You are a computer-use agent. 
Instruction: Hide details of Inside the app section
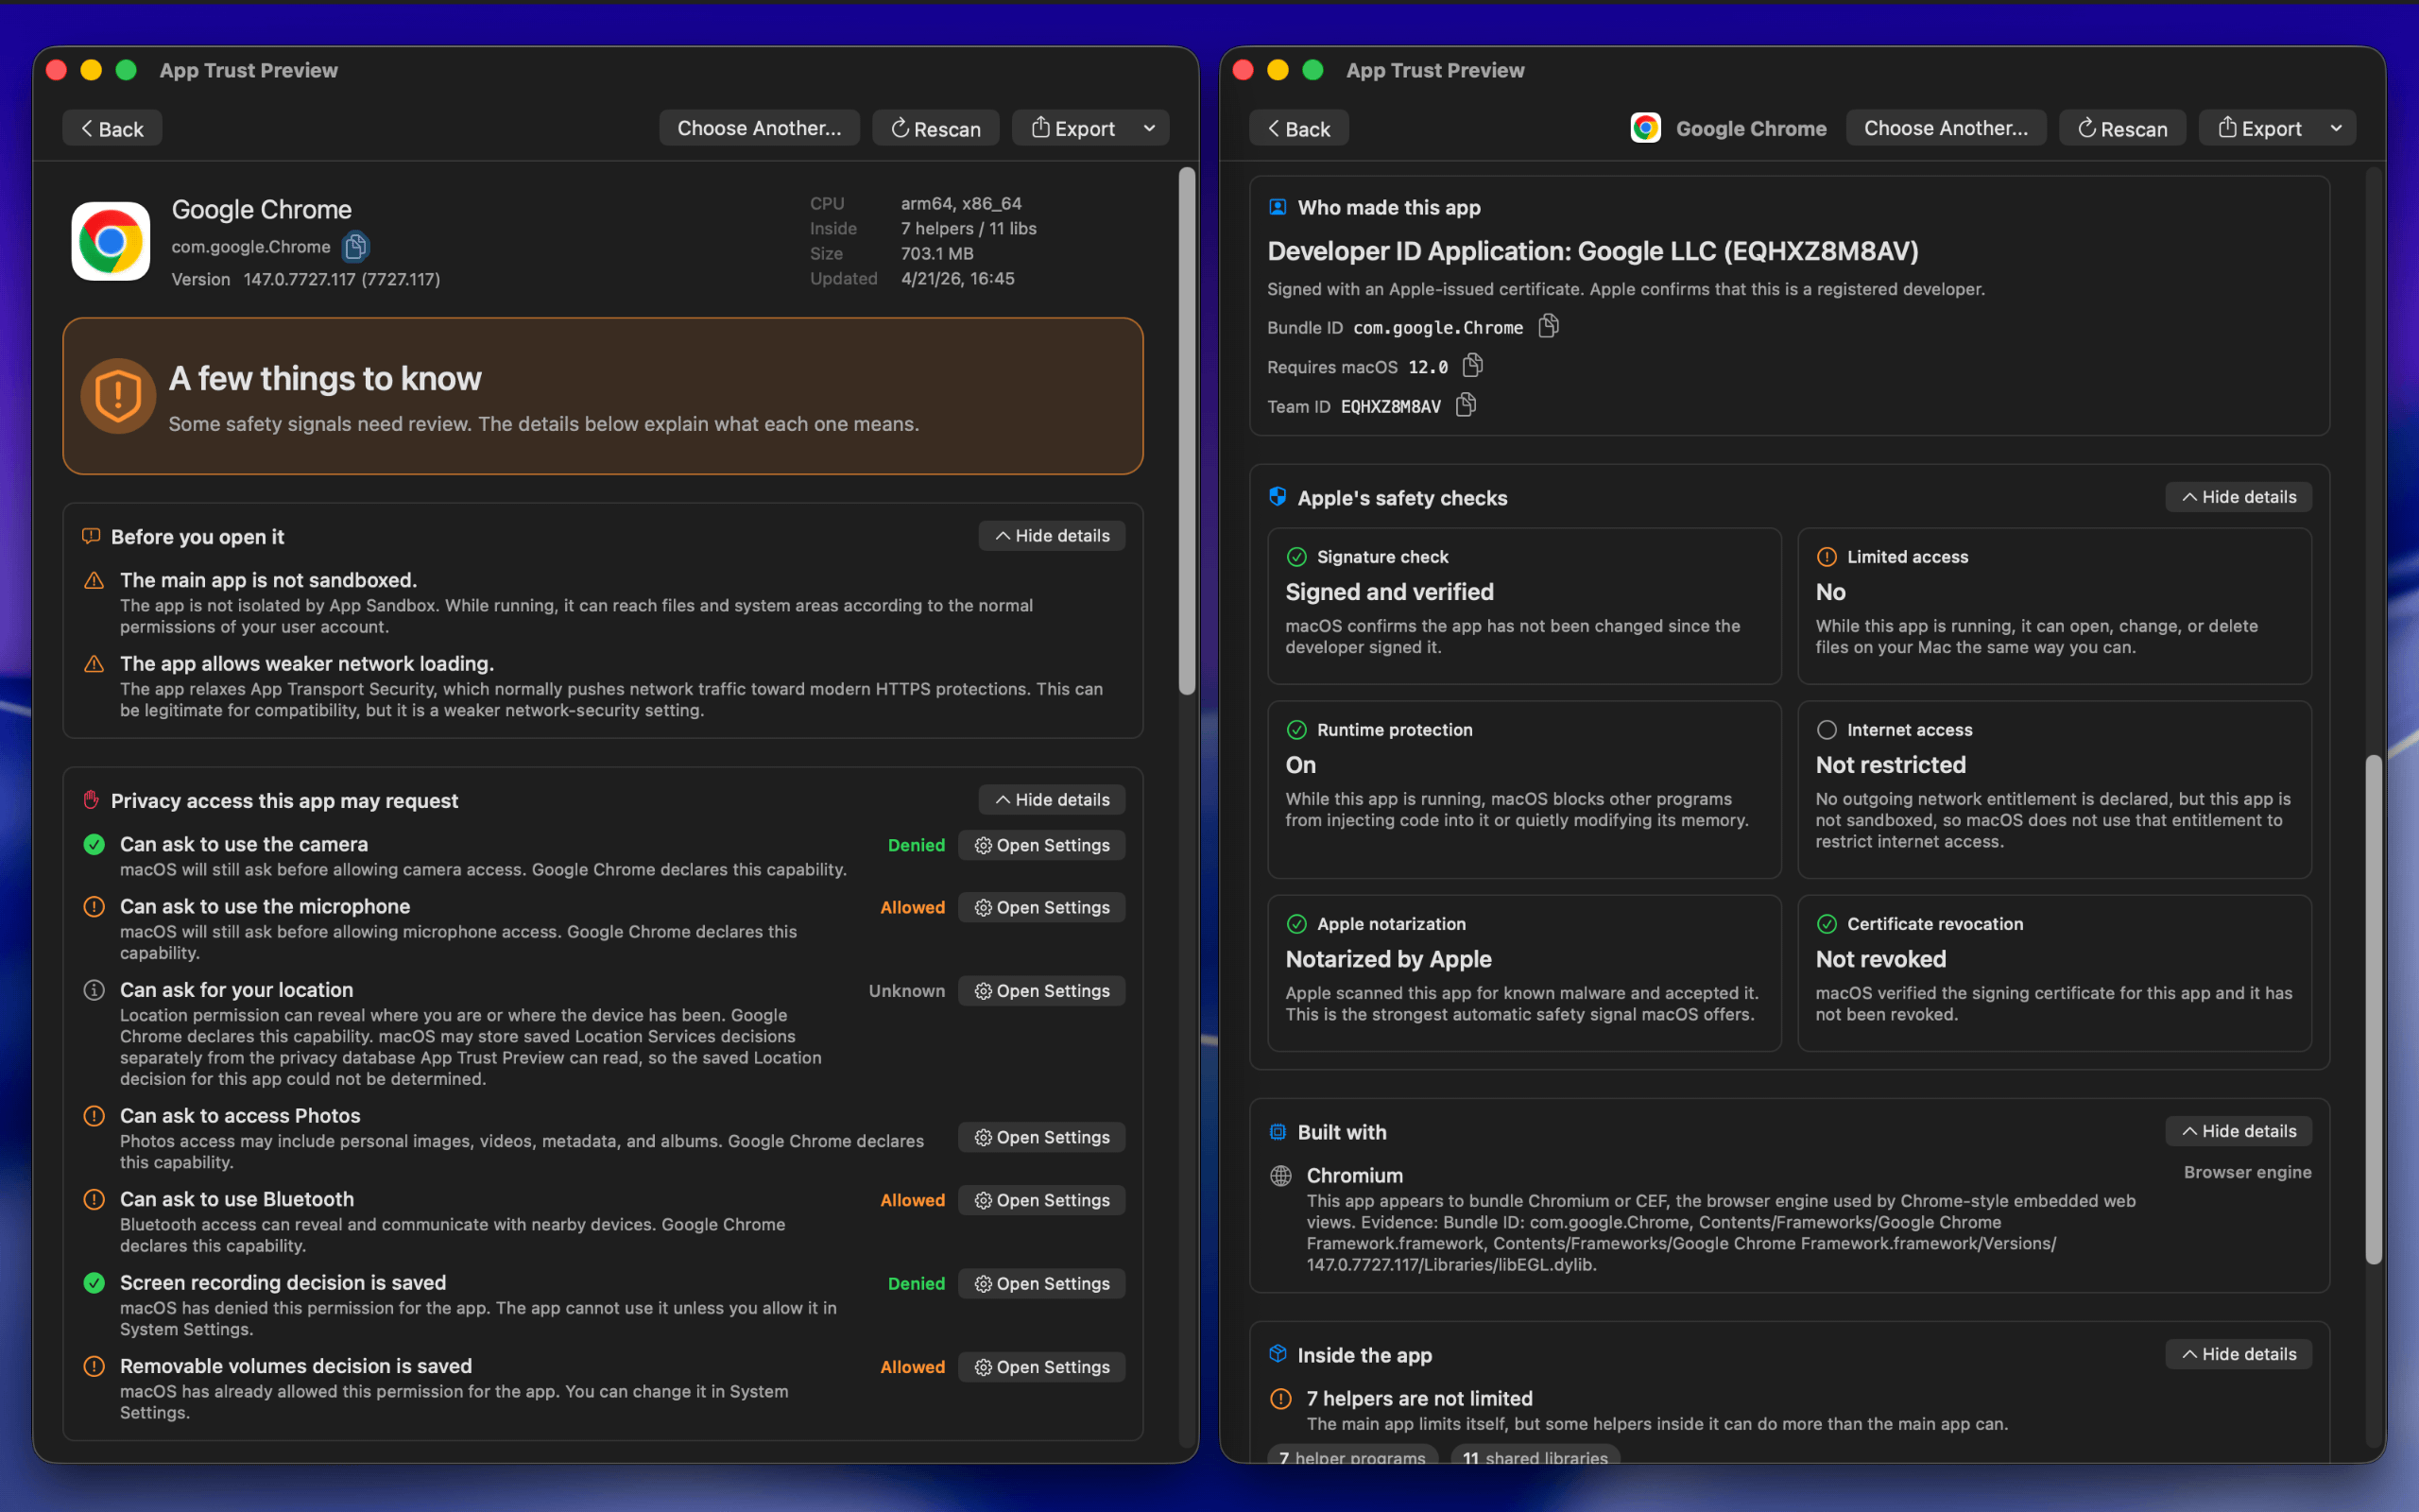click(x=2239, y=1354)
